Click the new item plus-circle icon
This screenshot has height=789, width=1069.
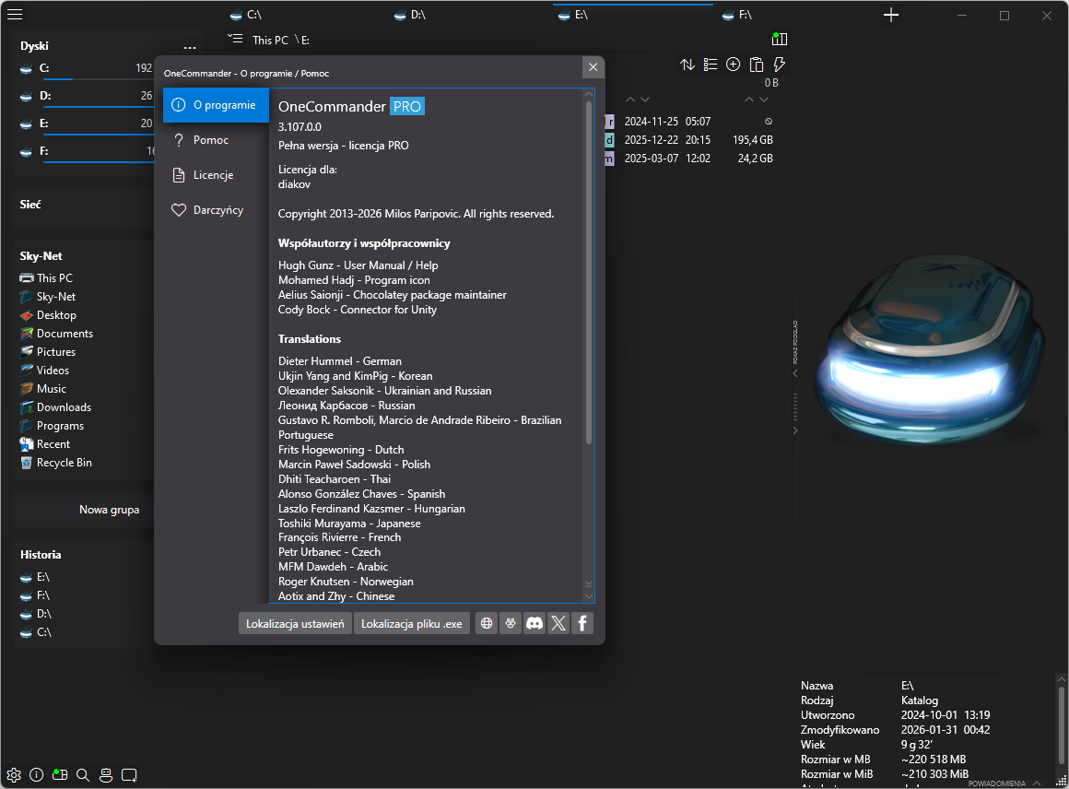coord(733,65)
